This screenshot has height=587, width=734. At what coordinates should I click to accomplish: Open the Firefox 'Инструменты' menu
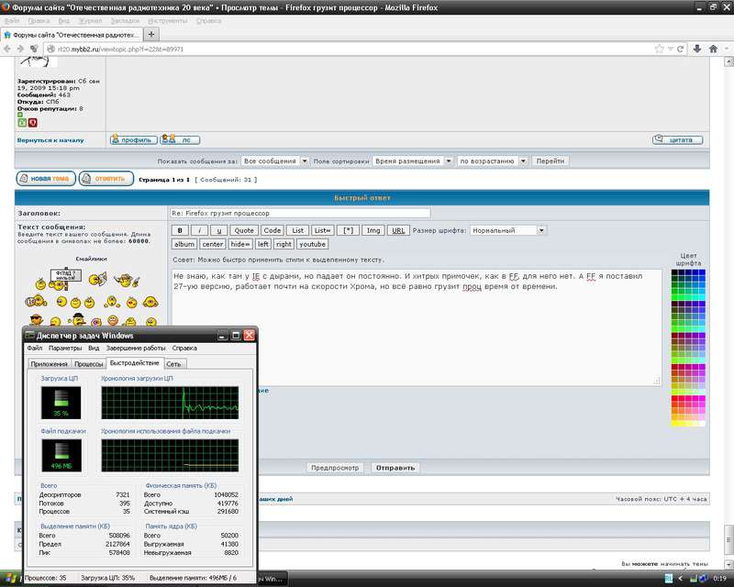click(x=167, y=20)
